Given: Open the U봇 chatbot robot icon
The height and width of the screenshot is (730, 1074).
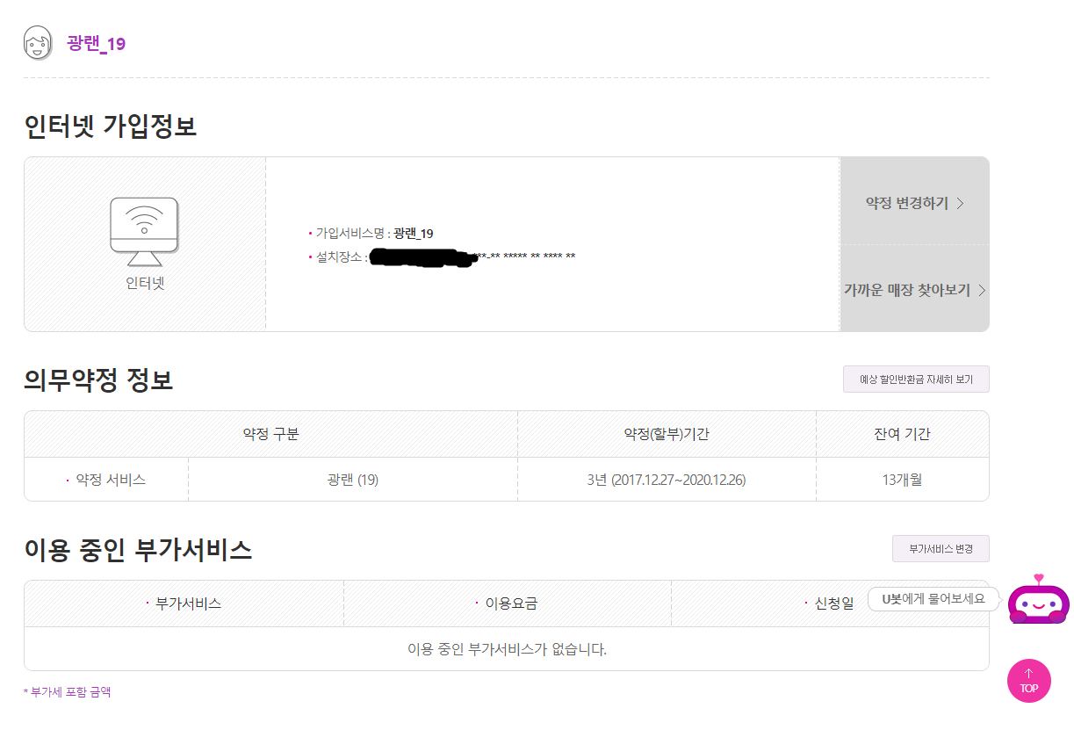Looking at the screenshot, I should pyautogui.click(x=1038, y=602).
